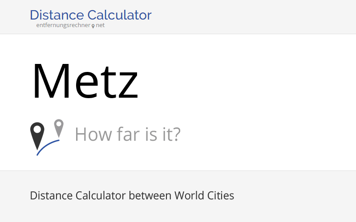Click "Distance Calculator between World Cities" heading
Screen dimensions: 356x222
click(x=132, y=195)
